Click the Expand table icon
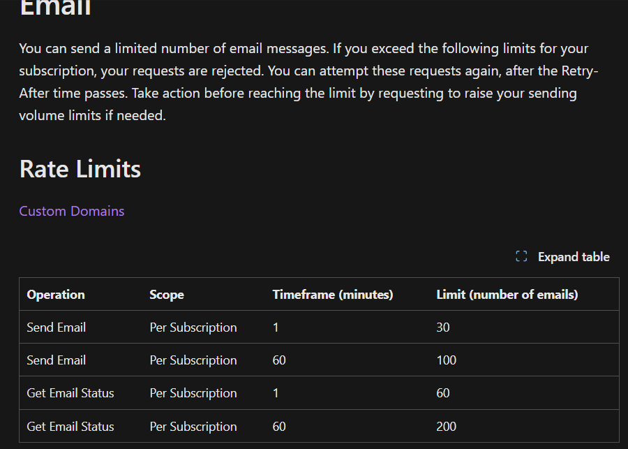This screenshot has height=449, width=628. [521, 256]
